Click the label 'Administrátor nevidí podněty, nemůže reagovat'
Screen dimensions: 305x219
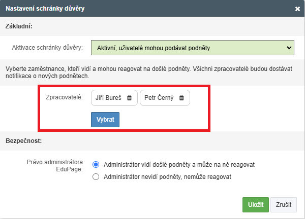[x=167, y=177]
